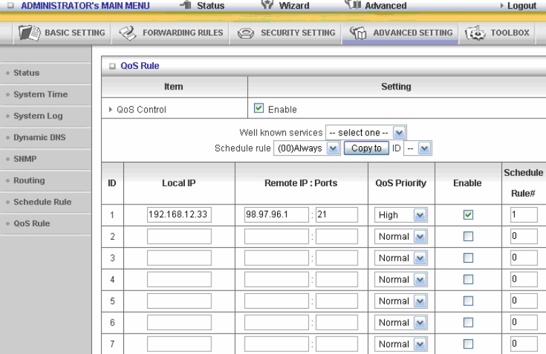Open the Schedule rule (00)Always dropdown
The width and height of the screenshot is (546, 354).
(x=306, y=148)
